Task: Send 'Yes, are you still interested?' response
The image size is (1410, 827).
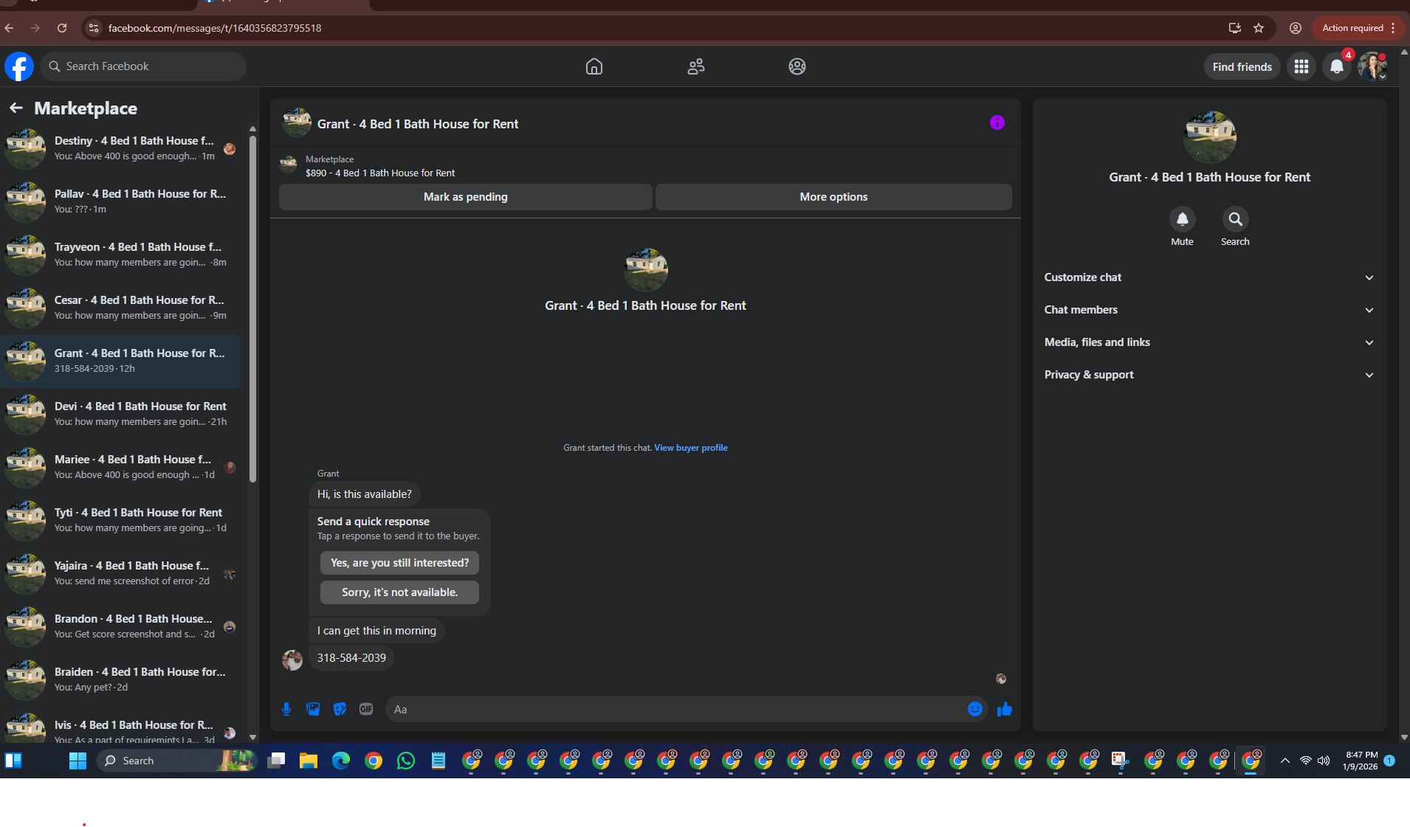Action: [x=399, y=563]
